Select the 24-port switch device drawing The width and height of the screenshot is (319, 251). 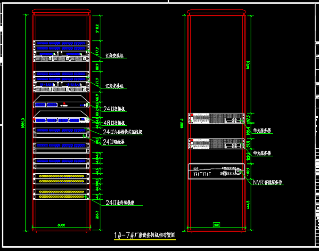[61, 101]
